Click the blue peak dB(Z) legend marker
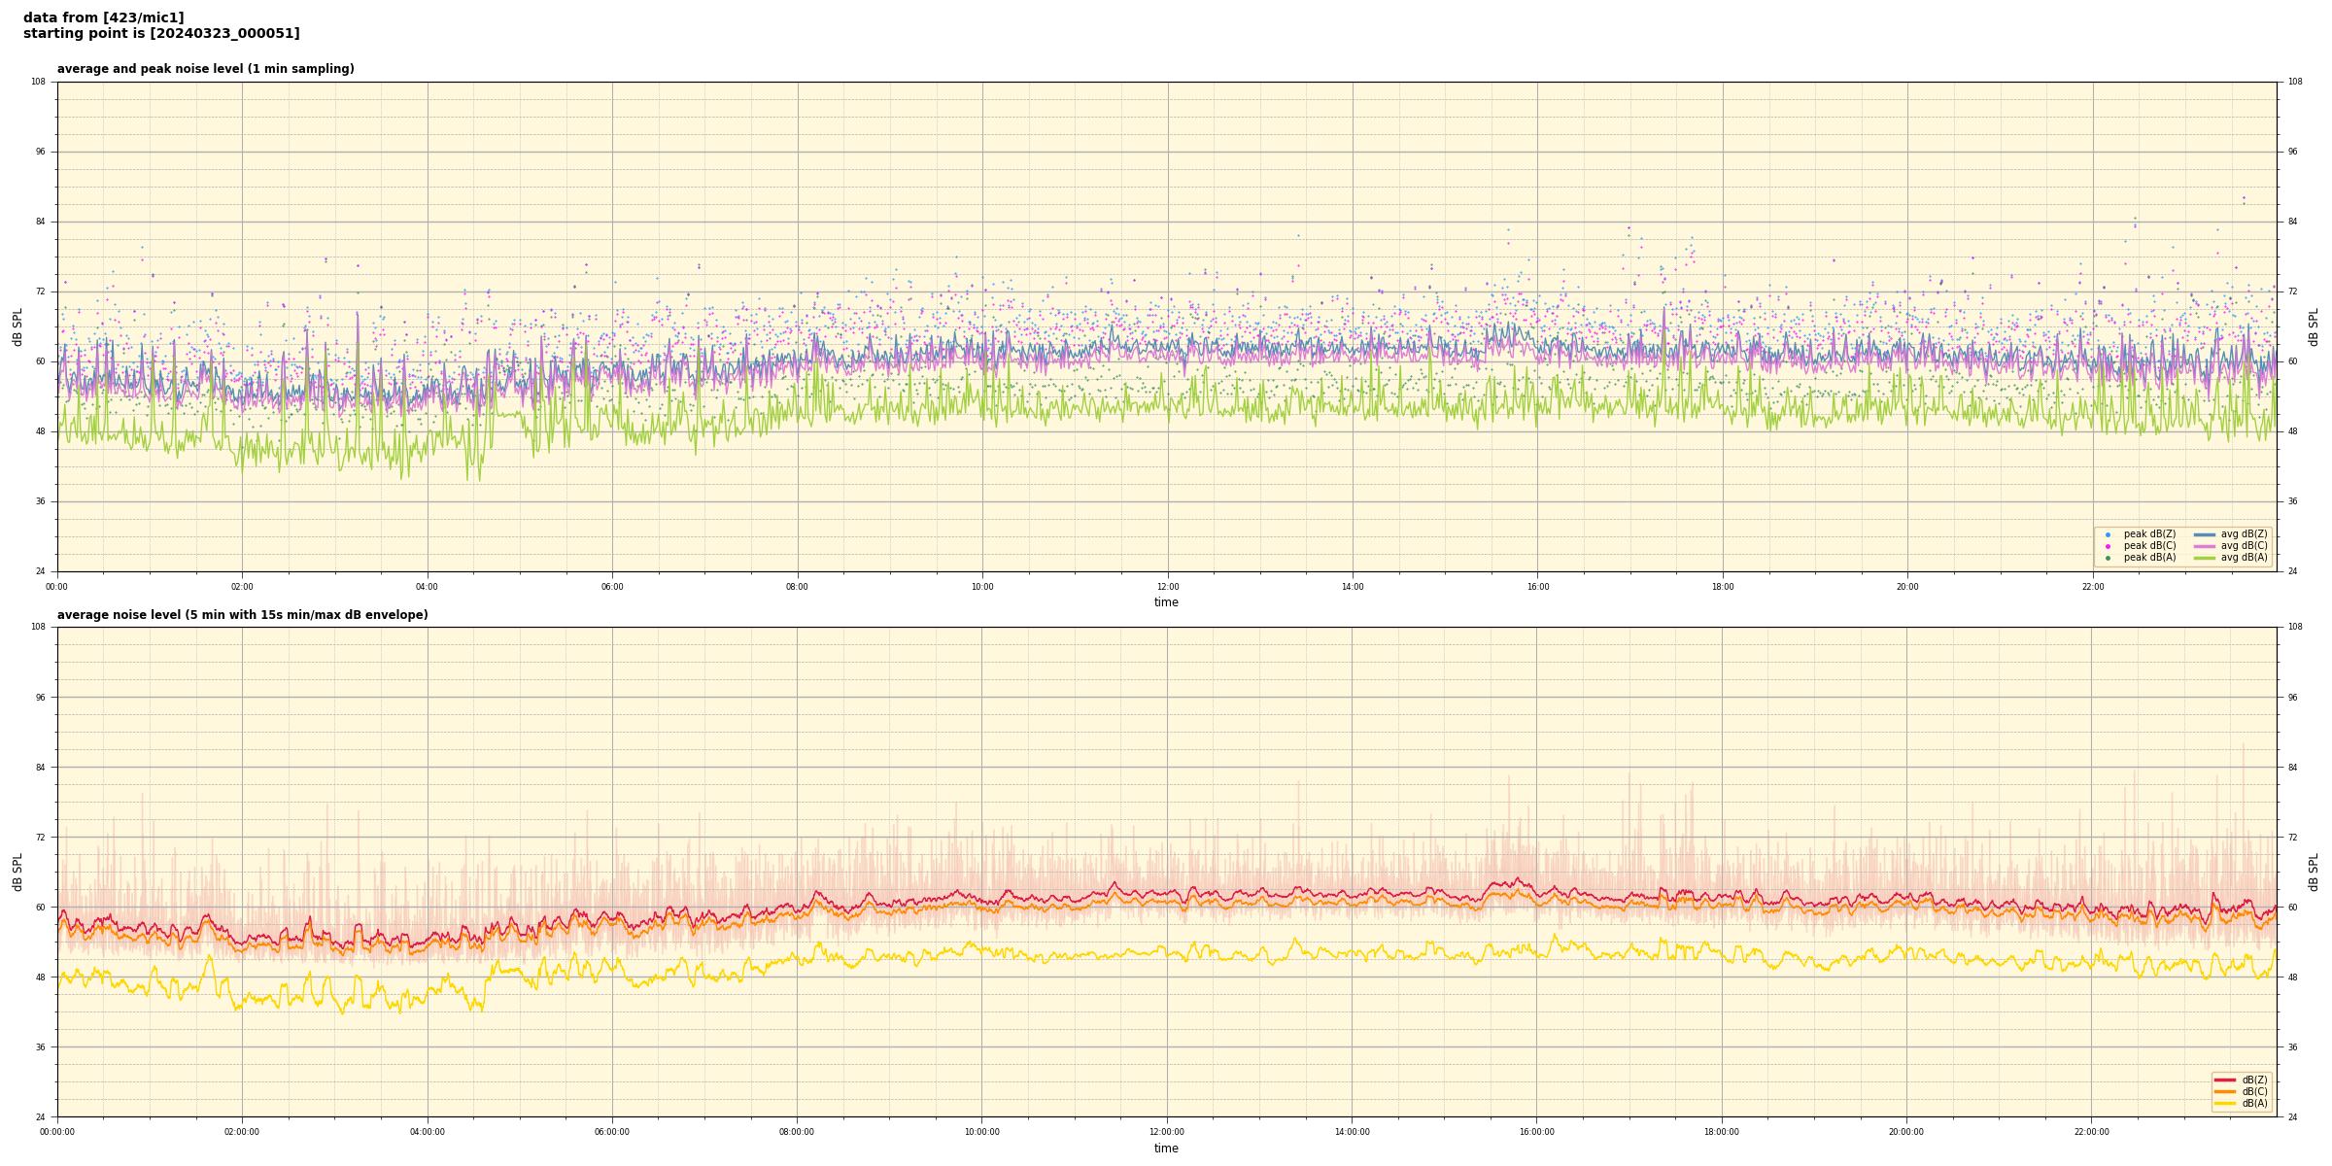The image size is (2332, 1166). (2108, 534)
